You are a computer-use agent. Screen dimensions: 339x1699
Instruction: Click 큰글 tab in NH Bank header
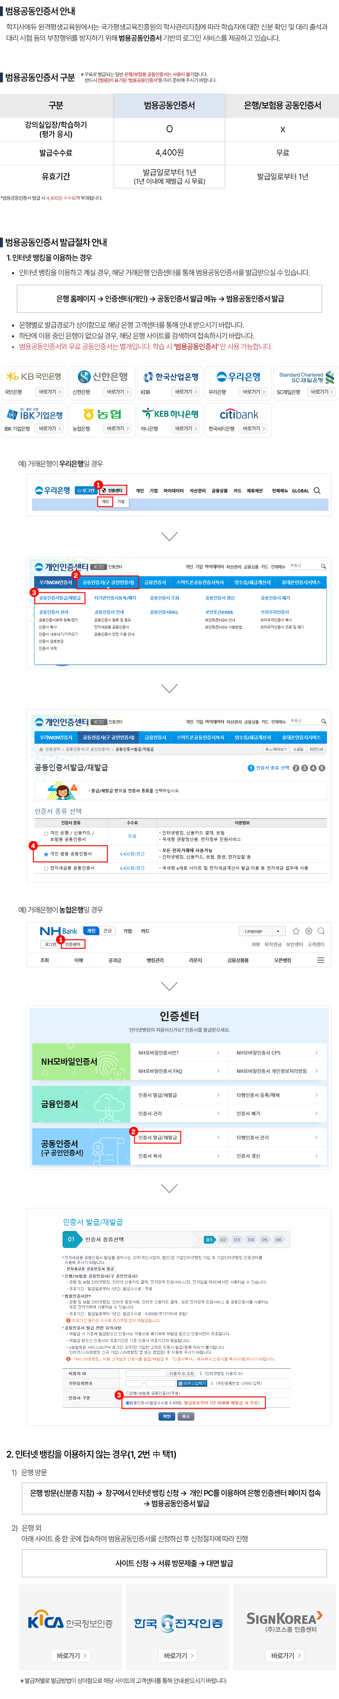pyautogui.click(x=107, y=931)
